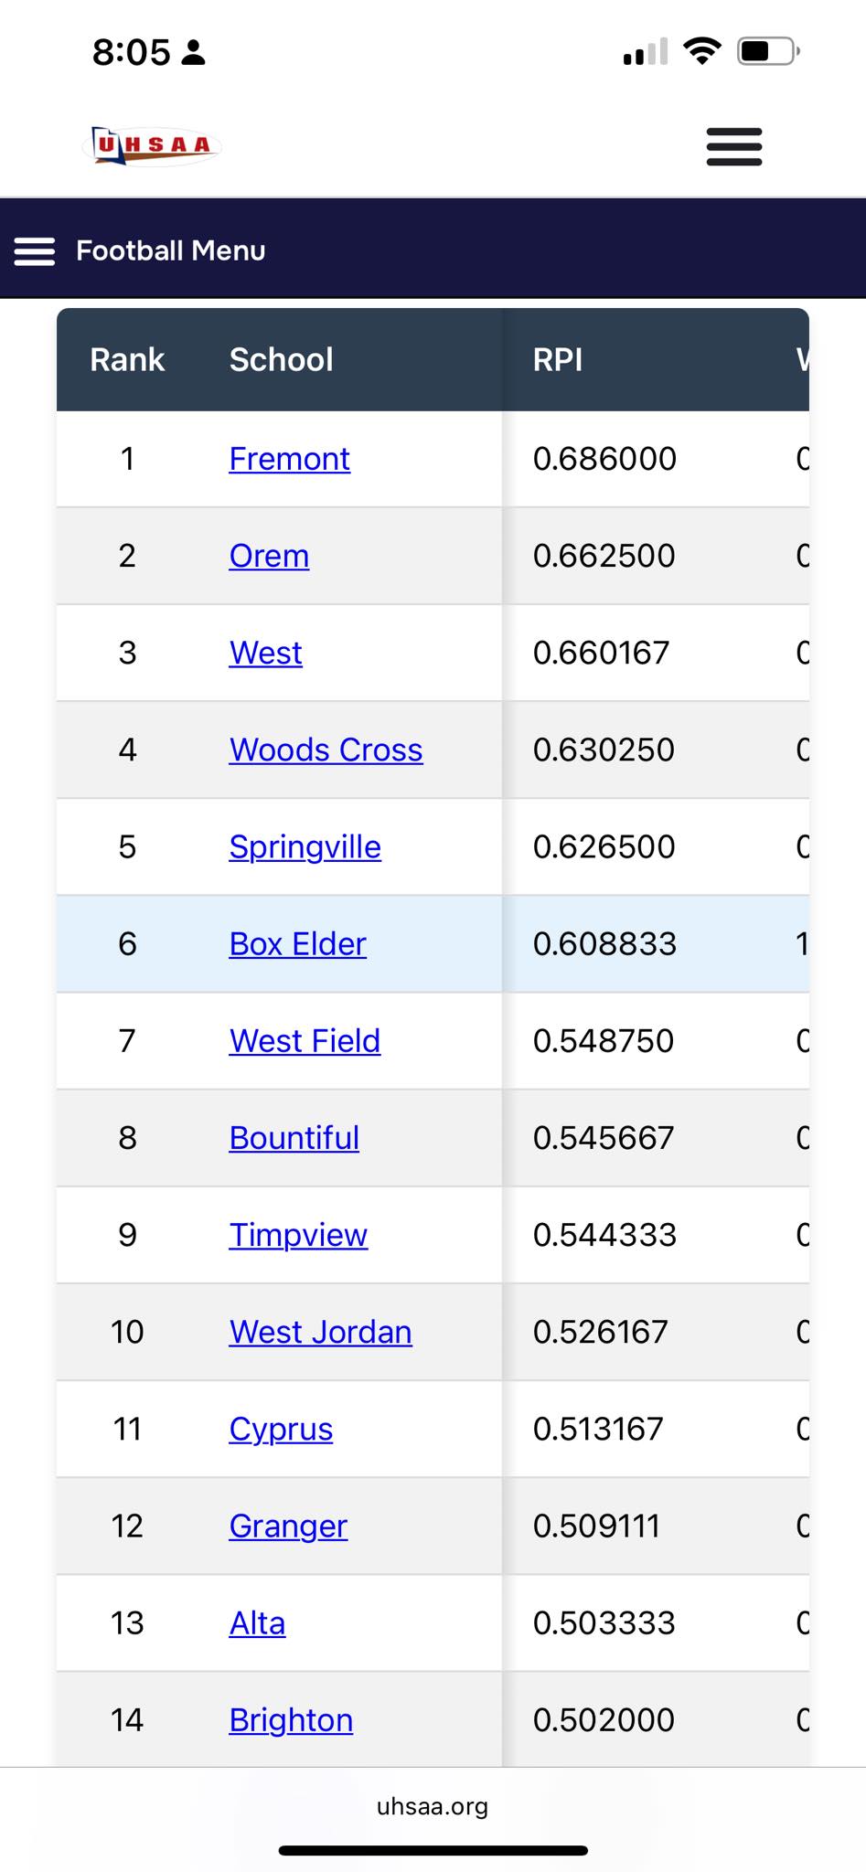Screen dimensions: 866x1872
Task: Open the Fremont school link
Action: [289, 459]
